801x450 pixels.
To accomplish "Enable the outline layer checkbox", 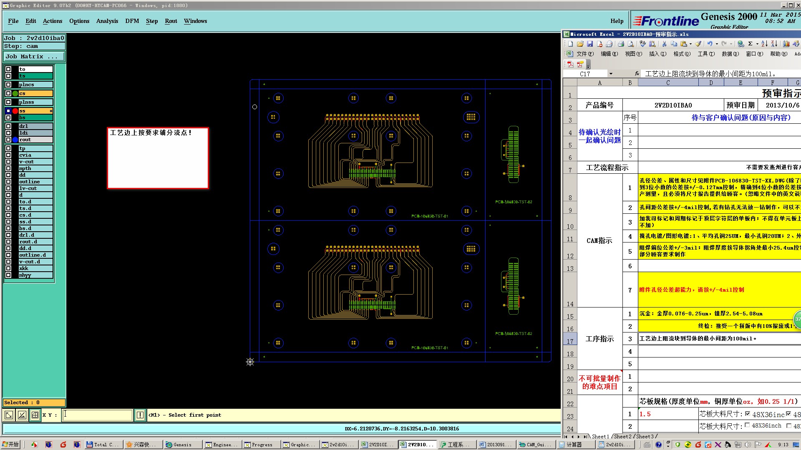I will [x=8, y=182].
